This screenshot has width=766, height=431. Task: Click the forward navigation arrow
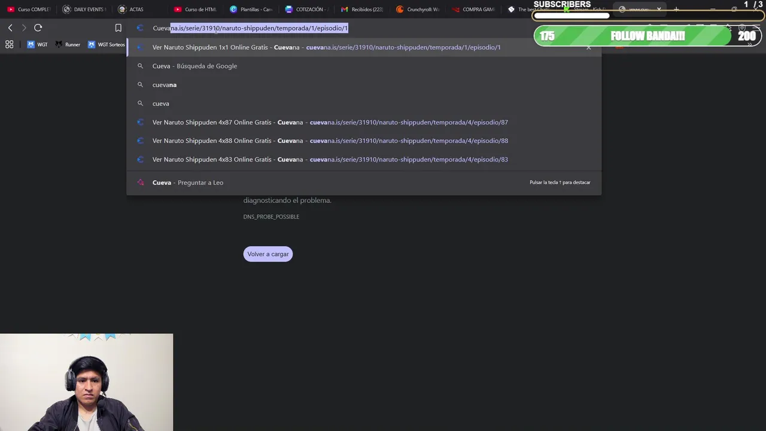[24, 28]
